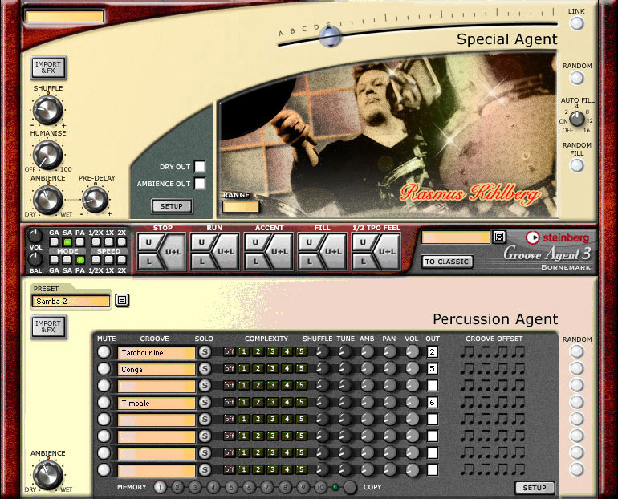Click Special Agent Random button

pyautogui.click(x=577, y=78)
